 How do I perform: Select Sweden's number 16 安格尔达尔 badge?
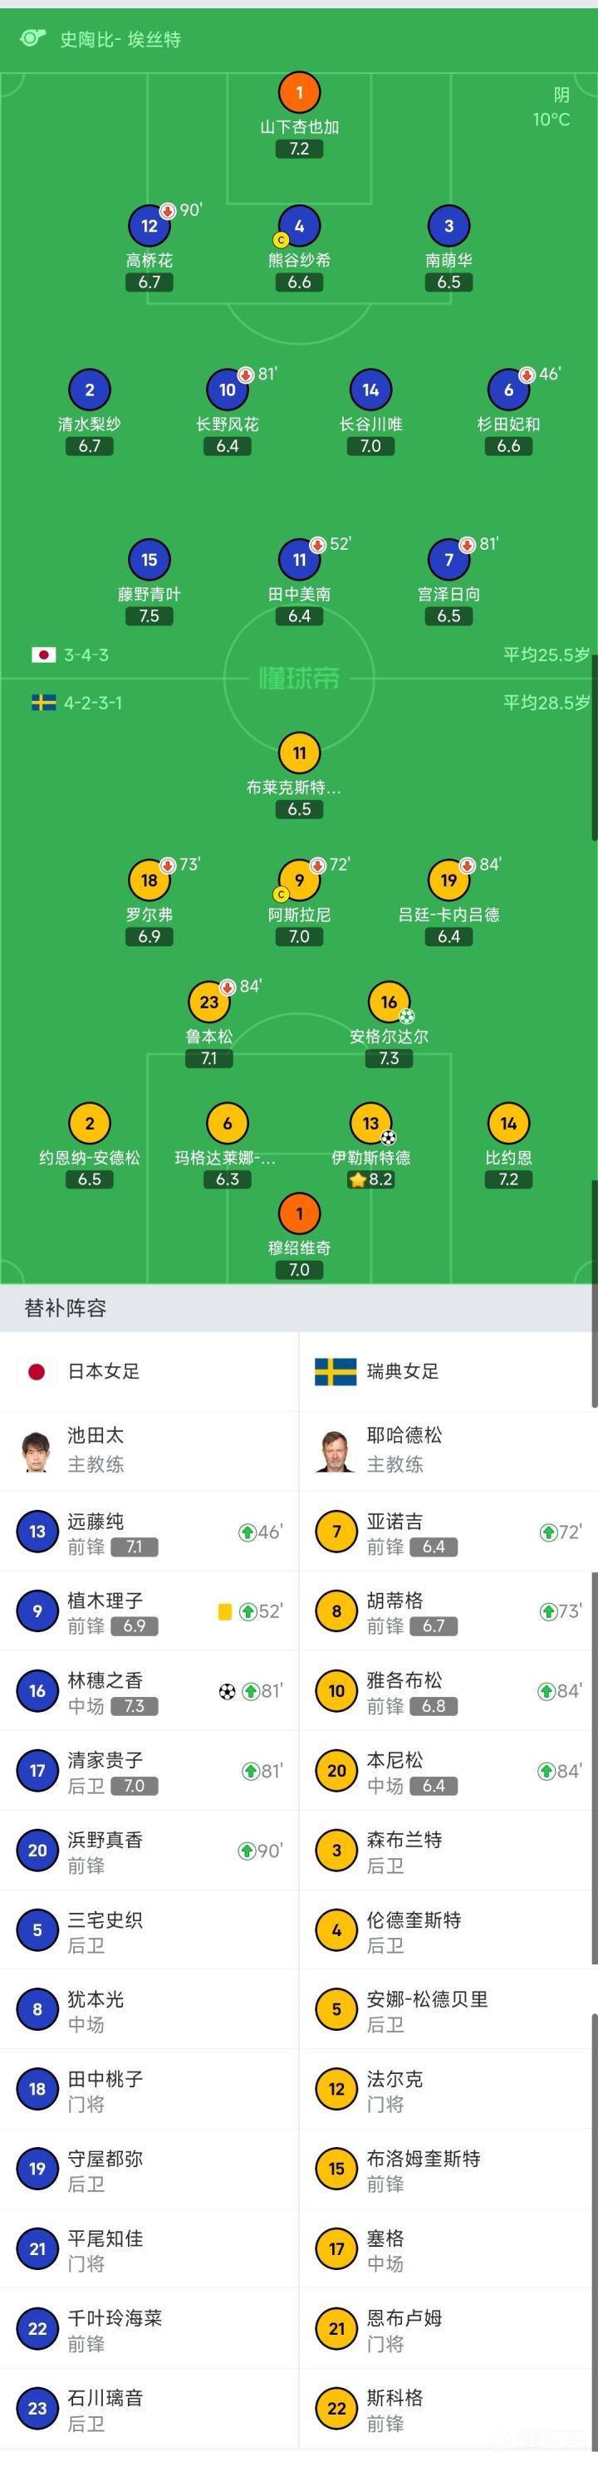coord(389,1002)
